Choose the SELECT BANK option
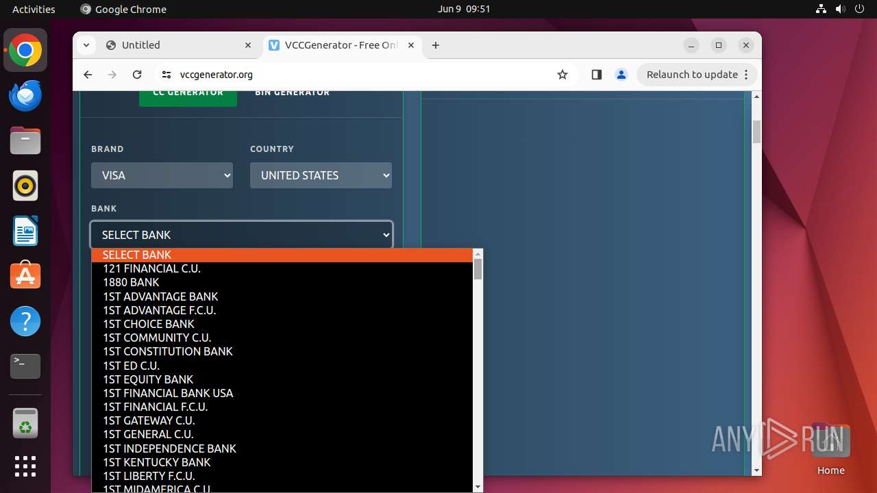 pos(282,255)
